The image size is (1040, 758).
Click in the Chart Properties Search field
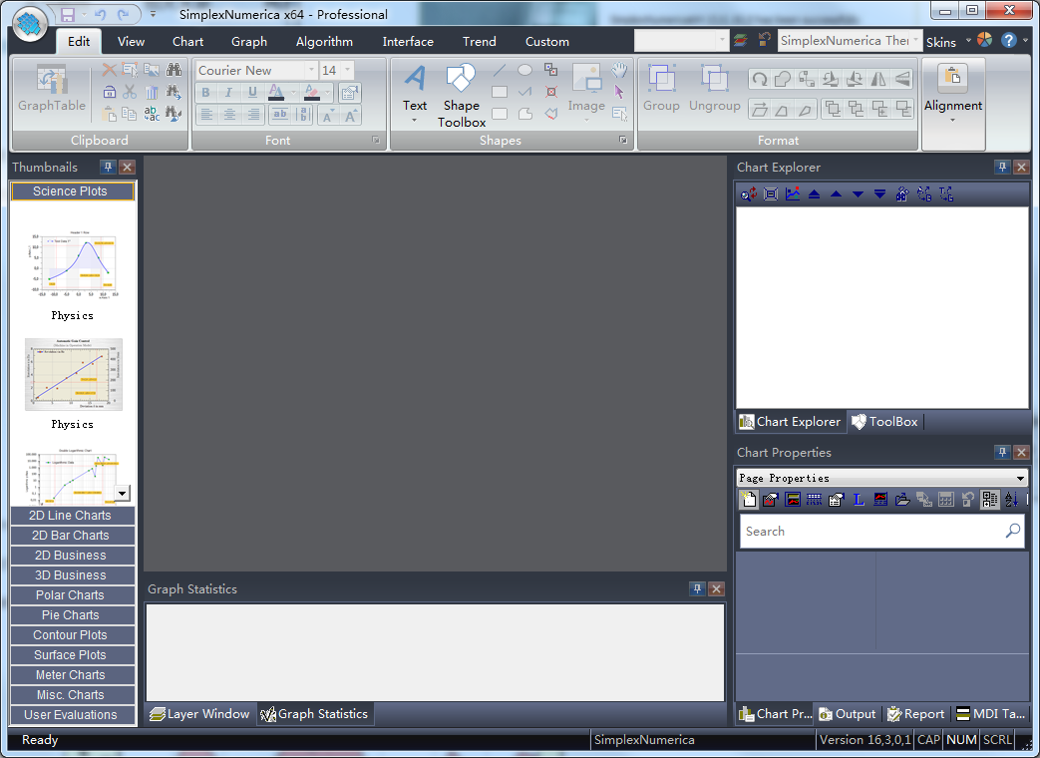click(x=880, y=532)
